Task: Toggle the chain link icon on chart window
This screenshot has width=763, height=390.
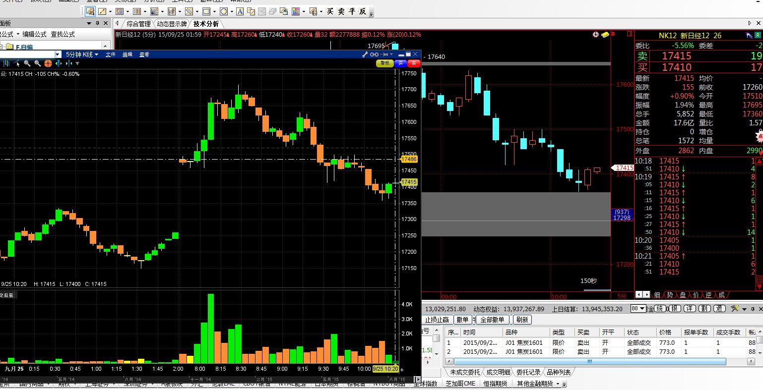Action: click(375, 55)
